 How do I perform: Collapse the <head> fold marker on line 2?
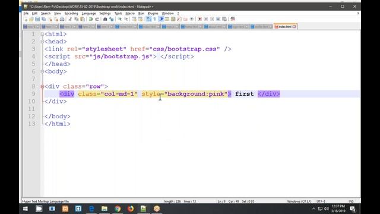point(42,42)
